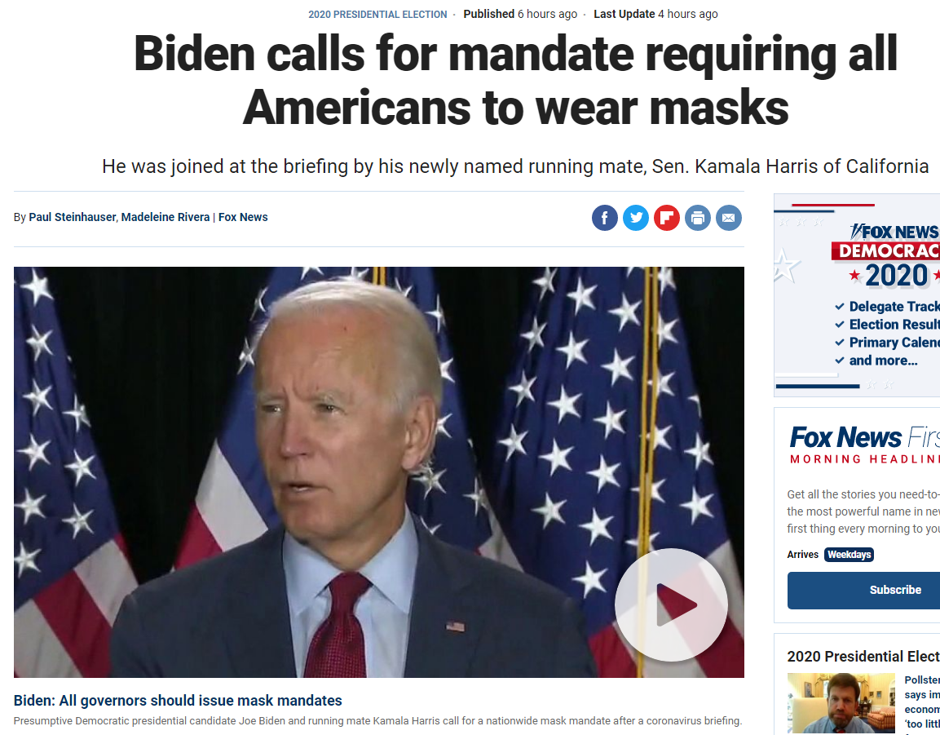940x735 pixels.
Task: Email this article envelope icon
Action: 728,217
